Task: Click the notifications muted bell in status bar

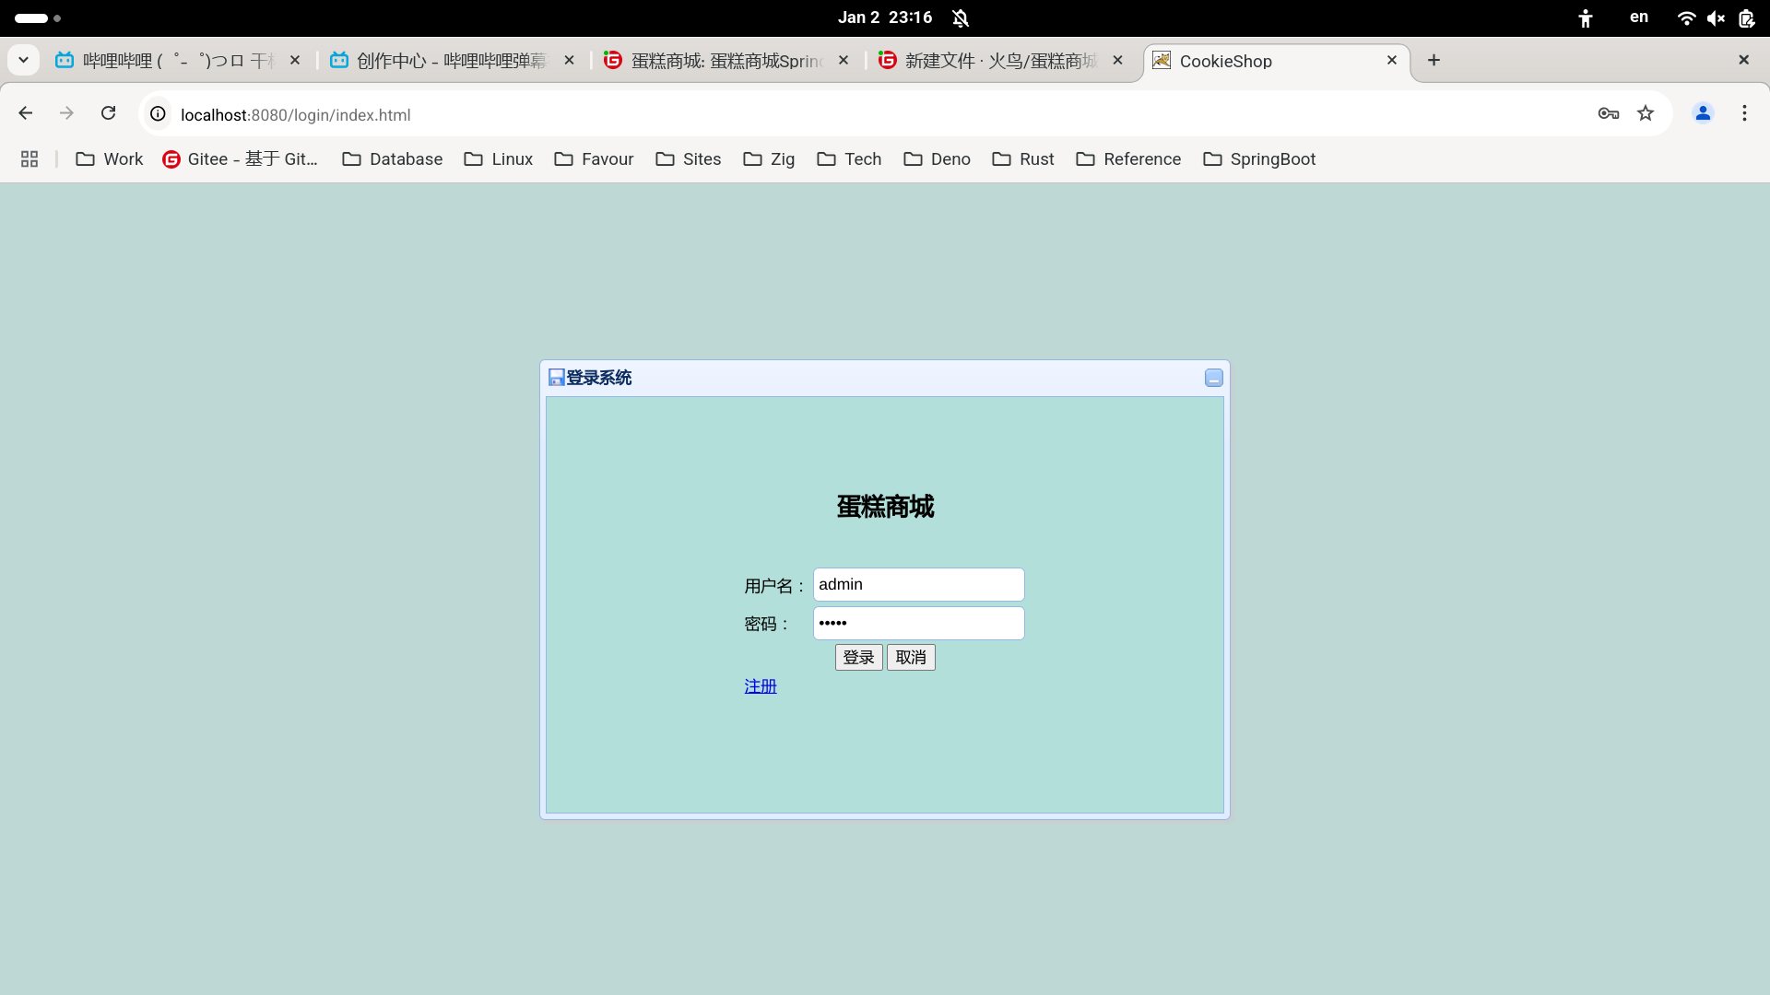Action: tap(962, 18)
